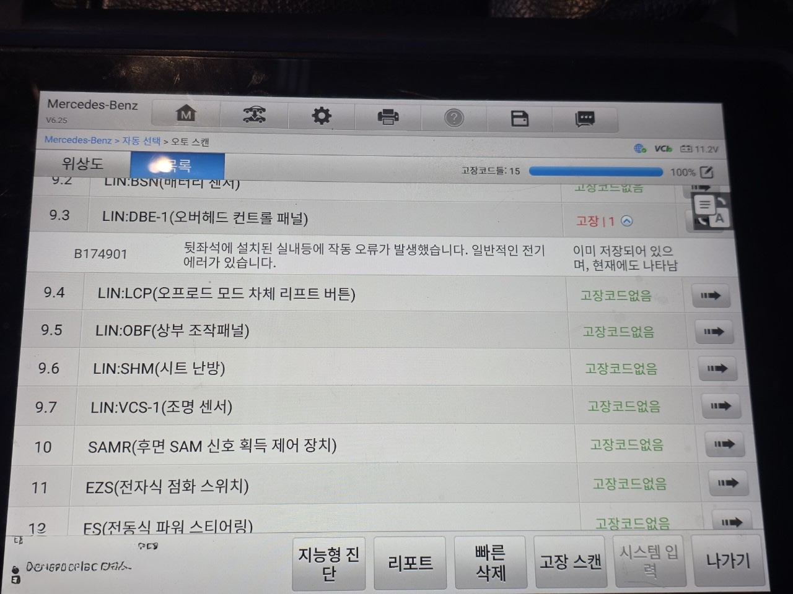The image size is (793, 594).
Task: Open the home M icon
Action: 186,114
